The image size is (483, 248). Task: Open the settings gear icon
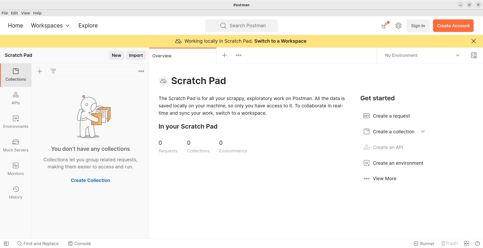398,26
